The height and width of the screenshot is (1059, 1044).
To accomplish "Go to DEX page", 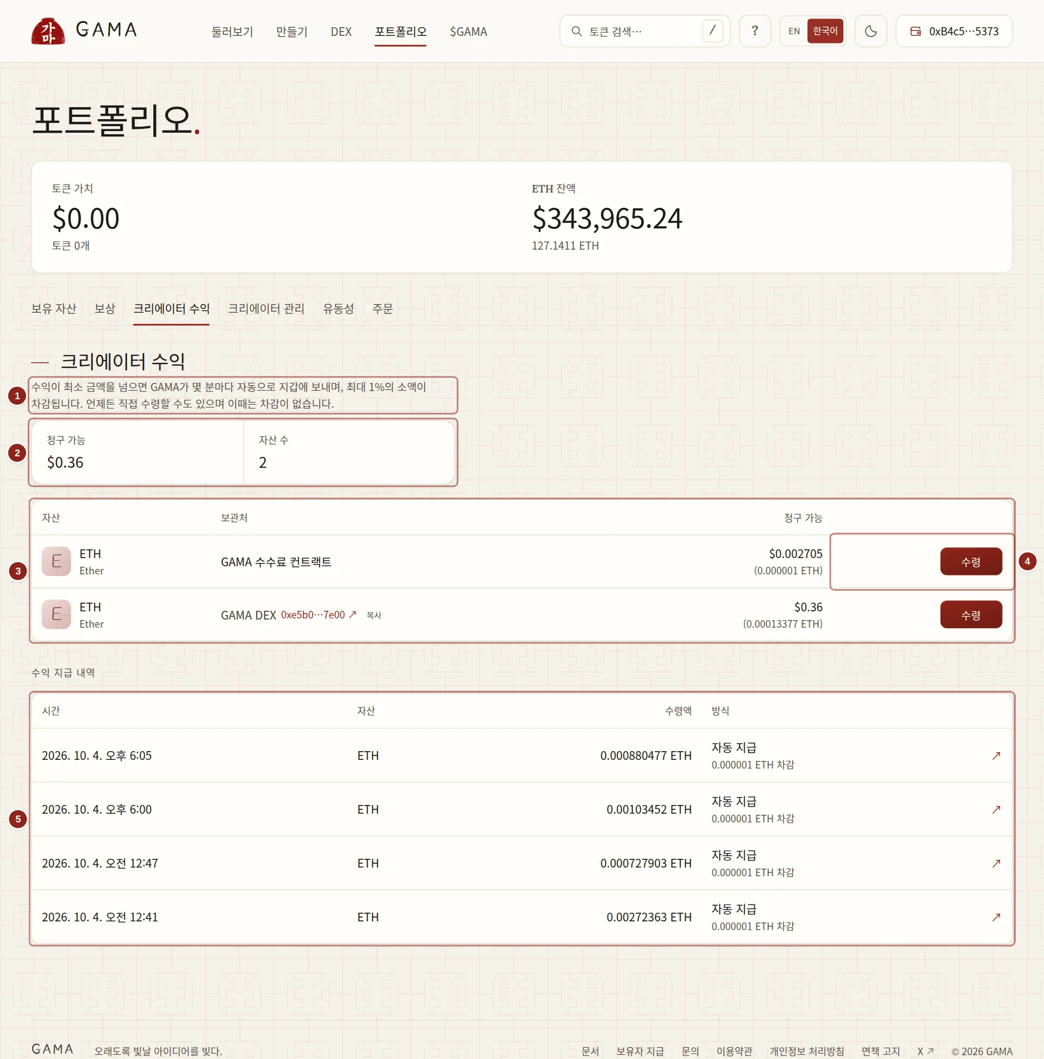I will pyautogui.click(x=341, y=32).
